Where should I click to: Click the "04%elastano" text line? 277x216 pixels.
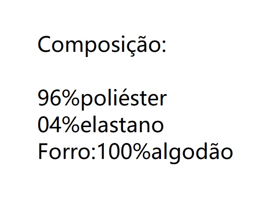[x=101, y=126]
